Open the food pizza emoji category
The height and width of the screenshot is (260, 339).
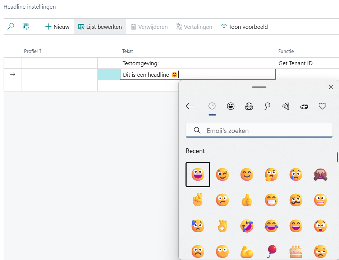285,106
